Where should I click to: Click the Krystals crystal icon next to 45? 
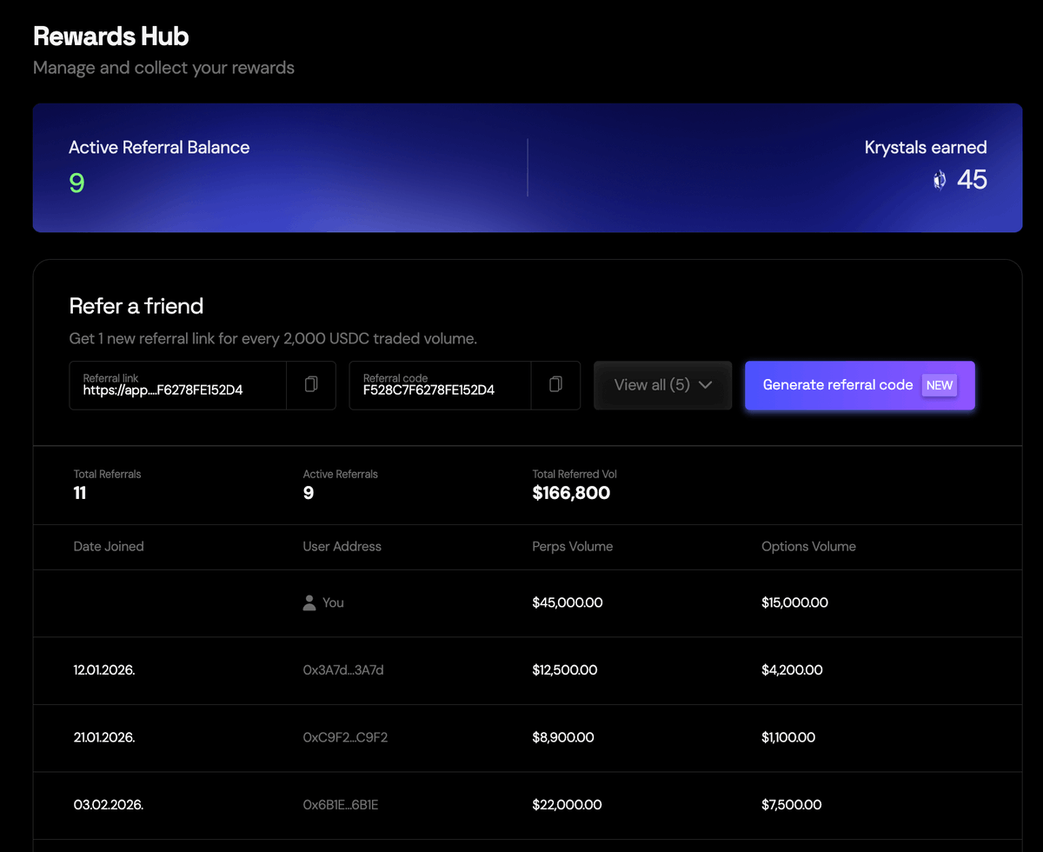939,180
